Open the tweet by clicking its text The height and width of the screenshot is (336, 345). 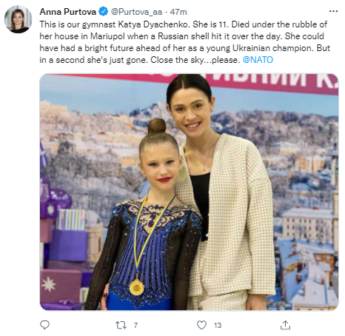coord(184,42)
